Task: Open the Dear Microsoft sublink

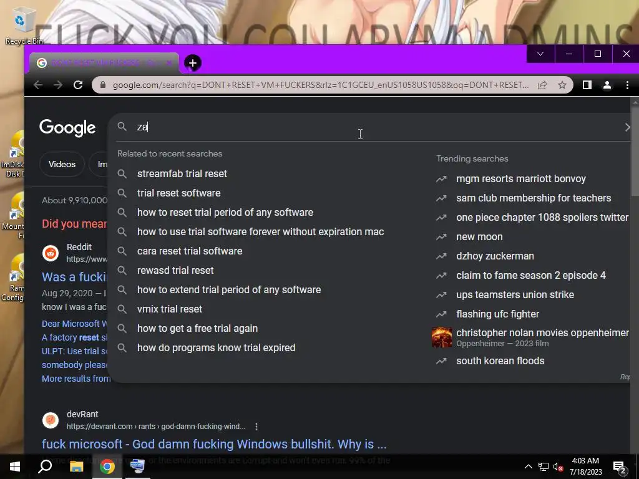Action: click(x=75, y=324)
